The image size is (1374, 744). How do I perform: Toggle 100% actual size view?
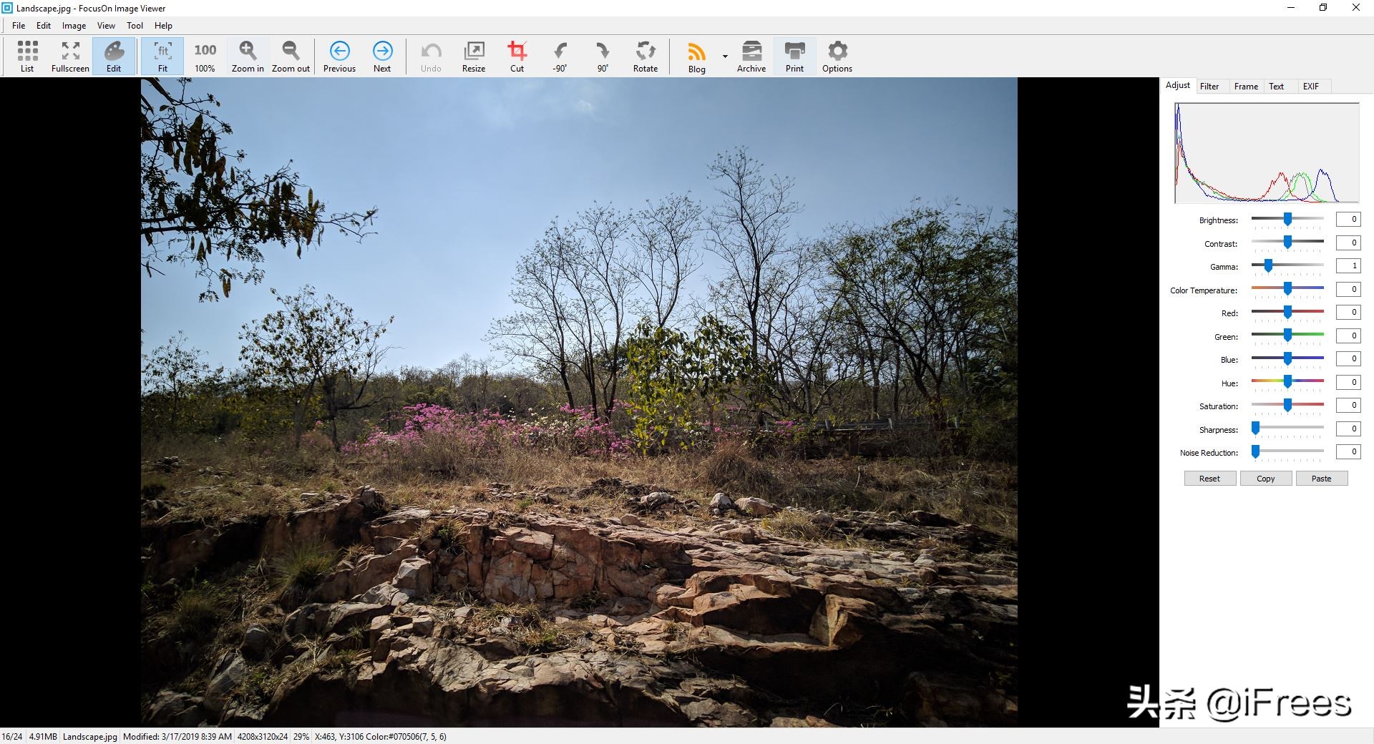[205, 56]
